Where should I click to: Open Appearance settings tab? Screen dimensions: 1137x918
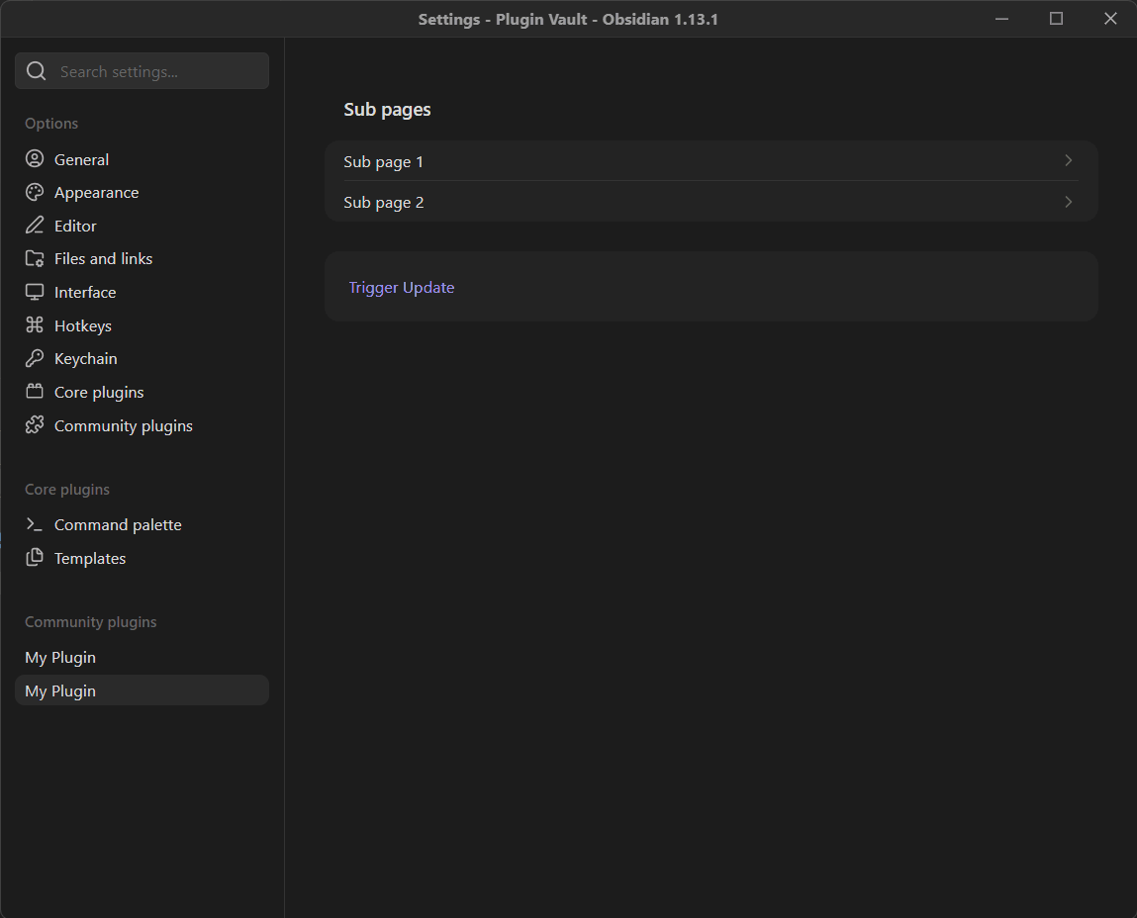coord(142,192)
